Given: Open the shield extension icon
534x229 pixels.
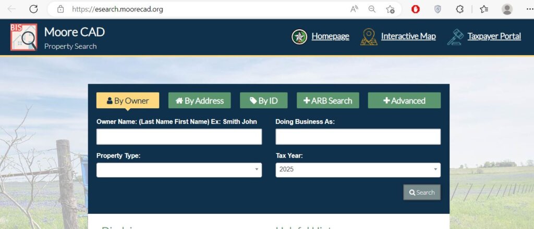Looking at the screenshot, I should point(438,9).
